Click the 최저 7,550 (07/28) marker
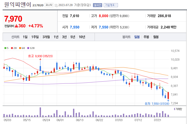 click(157, 104)
